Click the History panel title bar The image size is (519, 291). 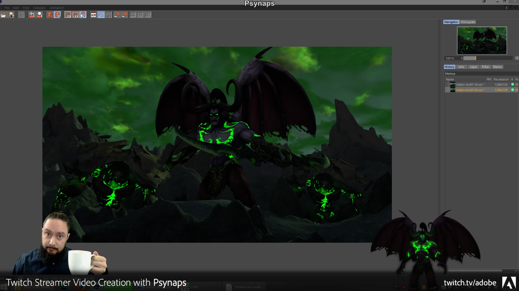[481, 74]
